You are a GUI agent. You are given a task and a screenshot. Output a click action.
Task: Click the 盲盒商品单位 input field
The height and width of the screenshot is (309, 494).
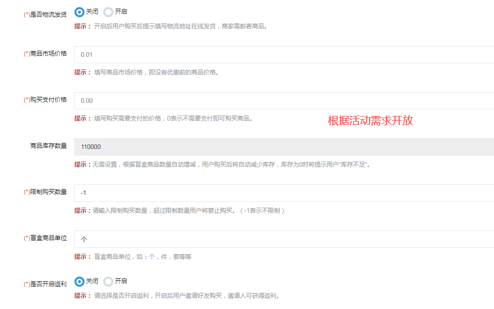click(284, 239)
